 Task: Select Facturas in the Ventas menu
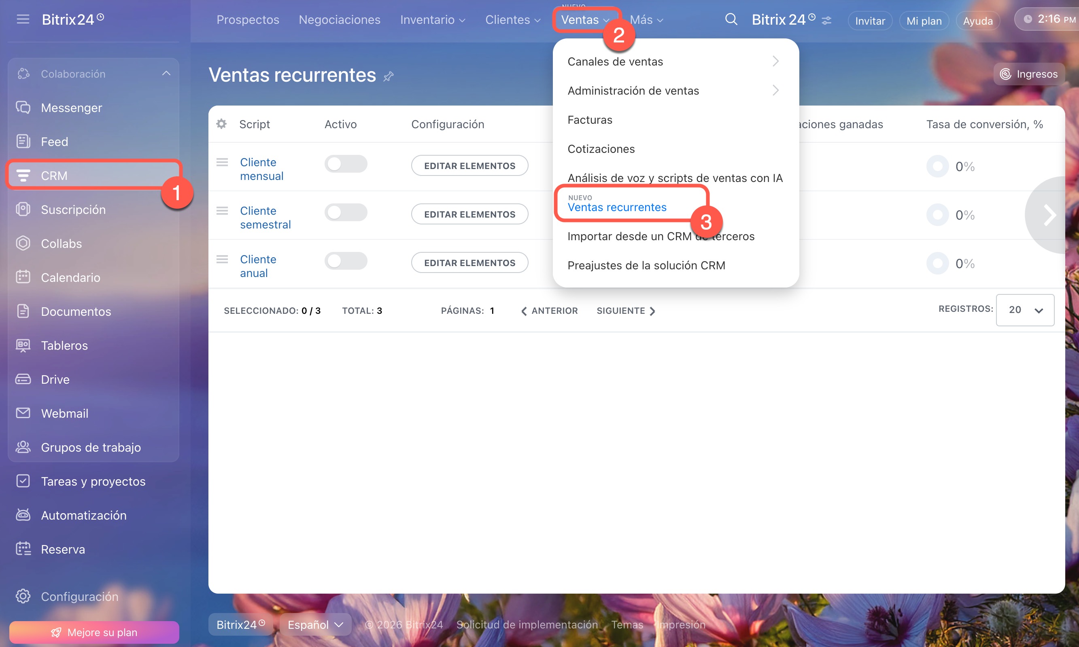point(589,120)
